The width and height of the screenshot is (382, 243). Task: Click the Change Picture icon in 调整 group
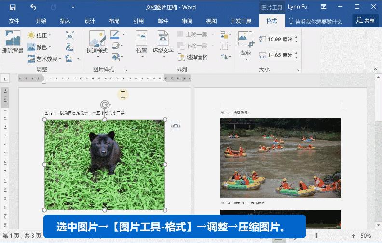point(70,47)
